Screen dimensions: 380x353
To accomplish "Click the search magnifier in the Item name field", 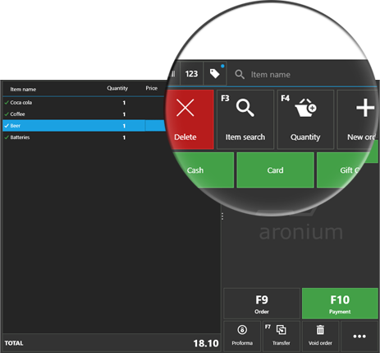I will (x=240, y=74).
